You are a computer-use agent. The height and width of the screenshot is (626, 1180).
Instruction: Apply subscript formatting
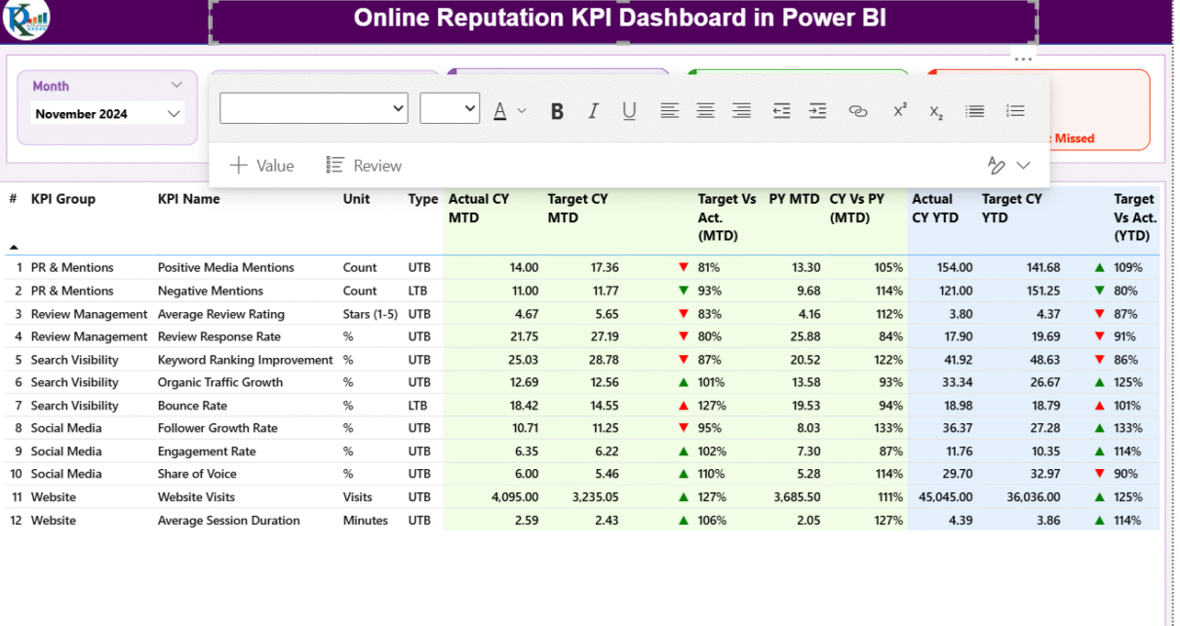click(x=936, y=112)
